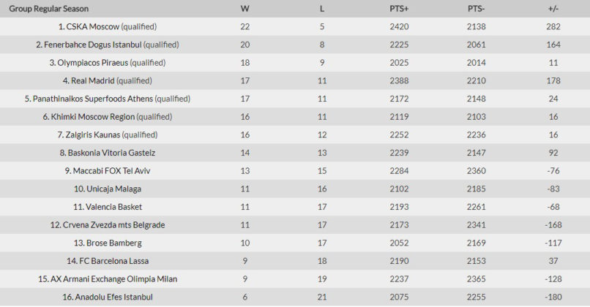Open Anadolu Efes Istanbul team page
Image resolution: width=590 pixels, height=307 pixels.
pyautogui.click(x=111, y=297)
